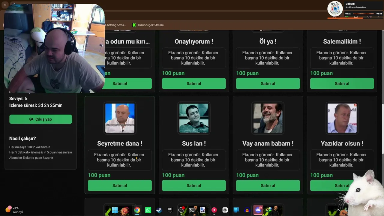This screenshot has height=216, width=384.
Task: Open the Windows Start menu
Action: pyautogui.click(x=115, y=210)
